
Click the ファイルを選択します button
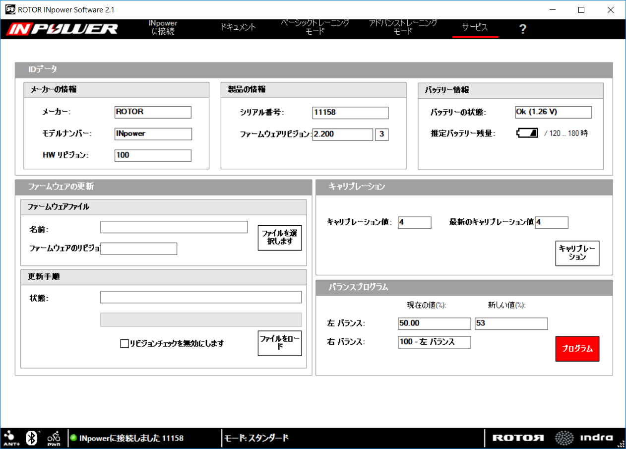click(x=280, y=238)
